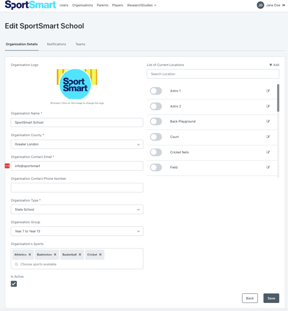Viewport: 288px width, 311px height.
Task: Open the ResearchStudies menu
Action: click(141, 5)
